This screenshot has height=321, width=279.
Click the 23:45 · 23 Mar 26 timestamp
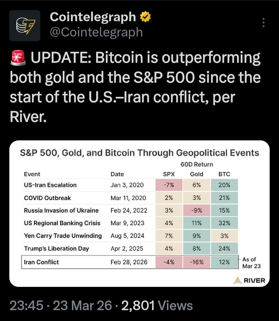click(x=61, y=305)
